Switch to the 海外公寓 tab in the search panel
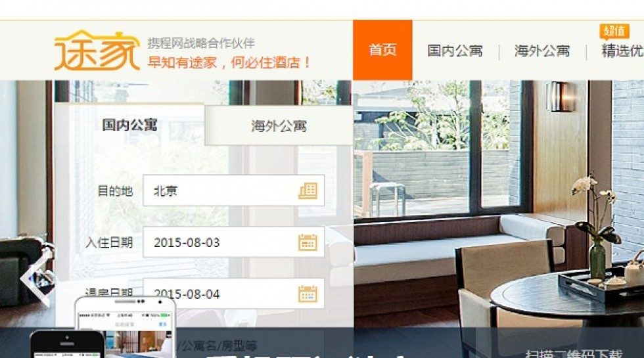Viewport: 644px width, 358px height. coord(279,125)
